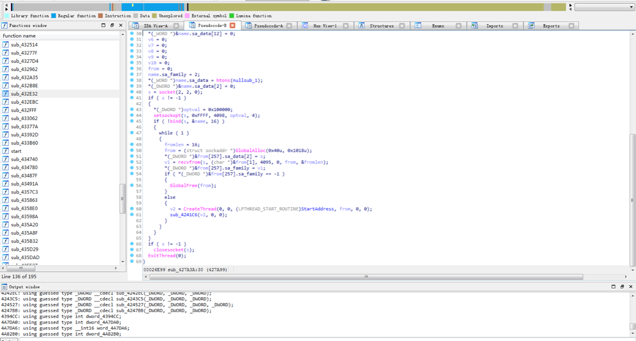Image resolution: width=636 pixels, height=341 pixels.
Task: Close the Hex View-1 tab
Action: tap(346, 25)
